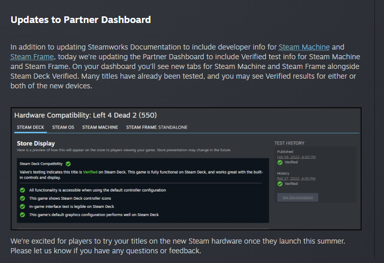
Task: Click the text about default controller configuration
Action: [98, 190]
